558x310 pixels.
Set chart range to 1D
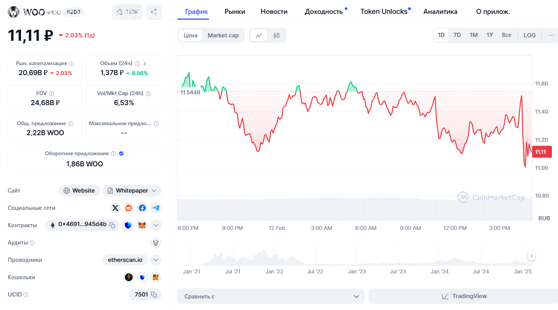(441, 35)
